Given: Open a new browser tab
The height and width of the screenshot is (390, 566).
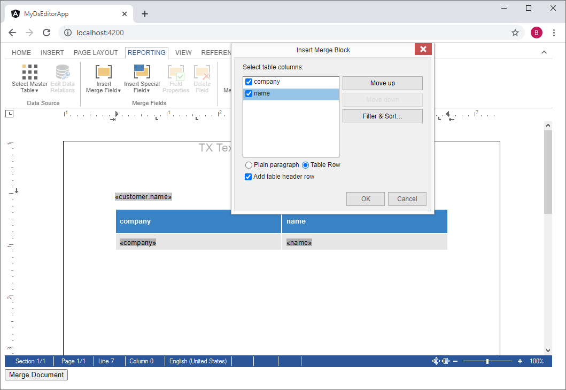Looking at the screenshot, I should point(145,14).
